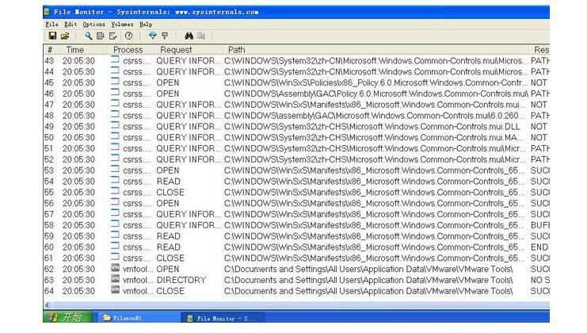This screenshot has width=587, height=333.
Task: Toggle capture with the magnifying glass icon
Action: click(x=89, y=36)
